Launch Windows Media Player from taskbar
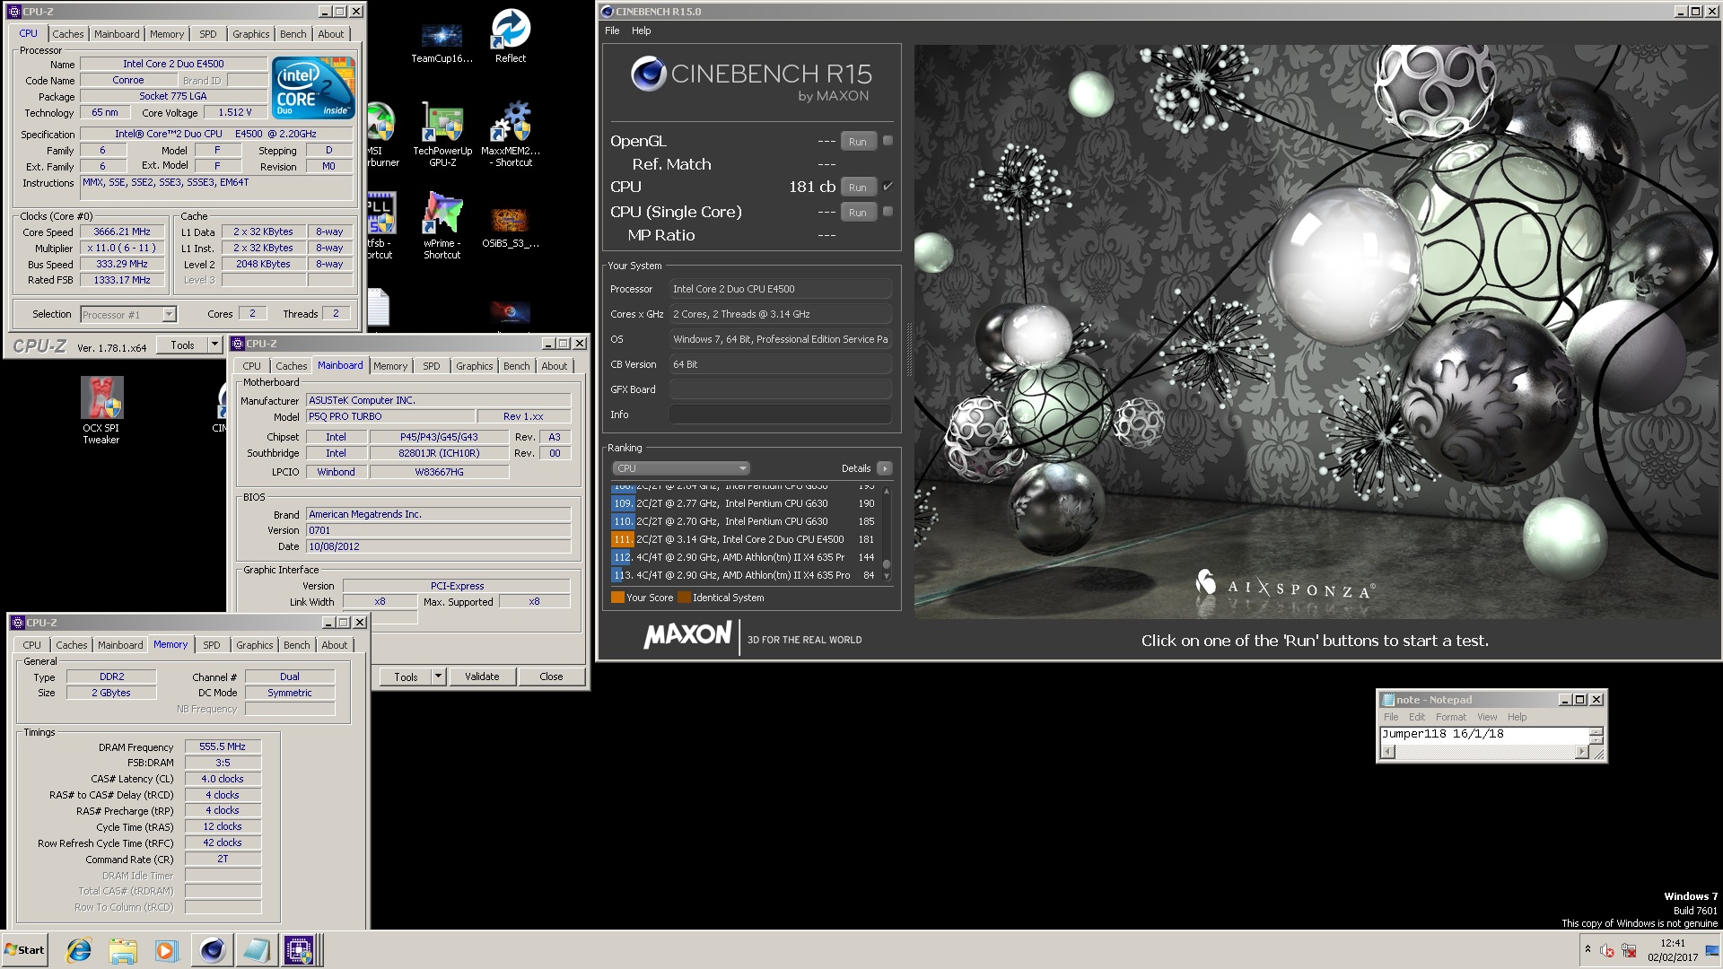Image resolution: width=1723 pixels, height=969 pixels. click(x=166, y=950)
